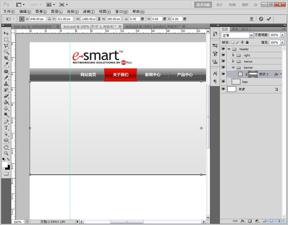Select the Rectangular Marquee tool
The height and width of the screenshot is (225, 288).
pos(6,40)
